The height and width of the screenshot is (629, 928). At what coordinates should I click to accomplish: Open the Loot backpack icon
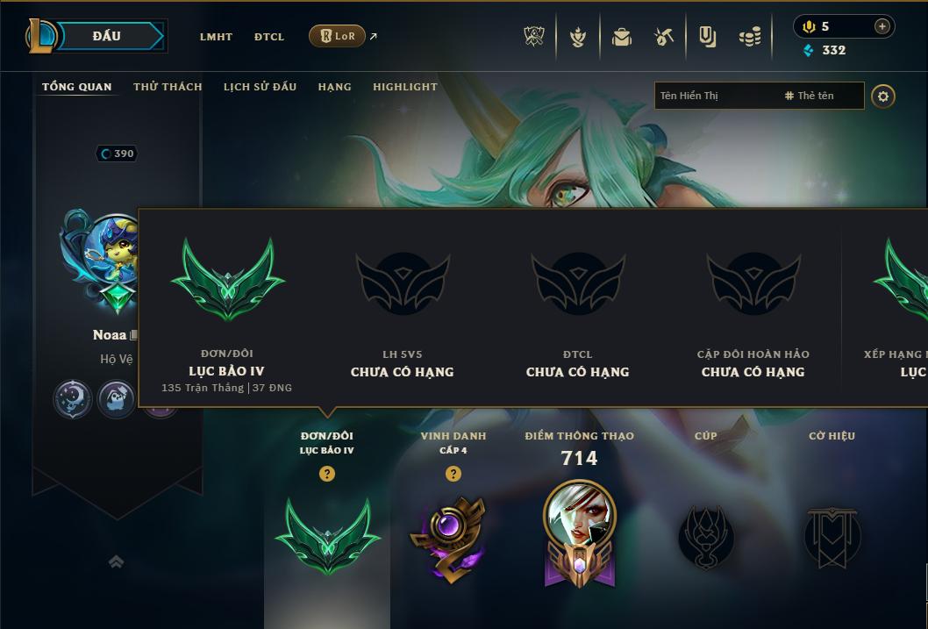click(x=621, y=37)
